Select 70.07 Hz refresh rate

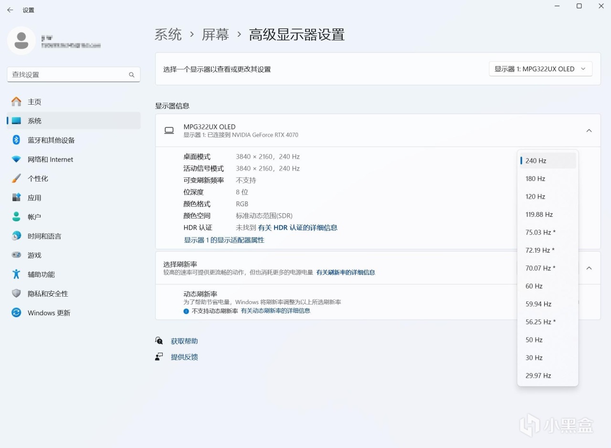click(548, 268)
